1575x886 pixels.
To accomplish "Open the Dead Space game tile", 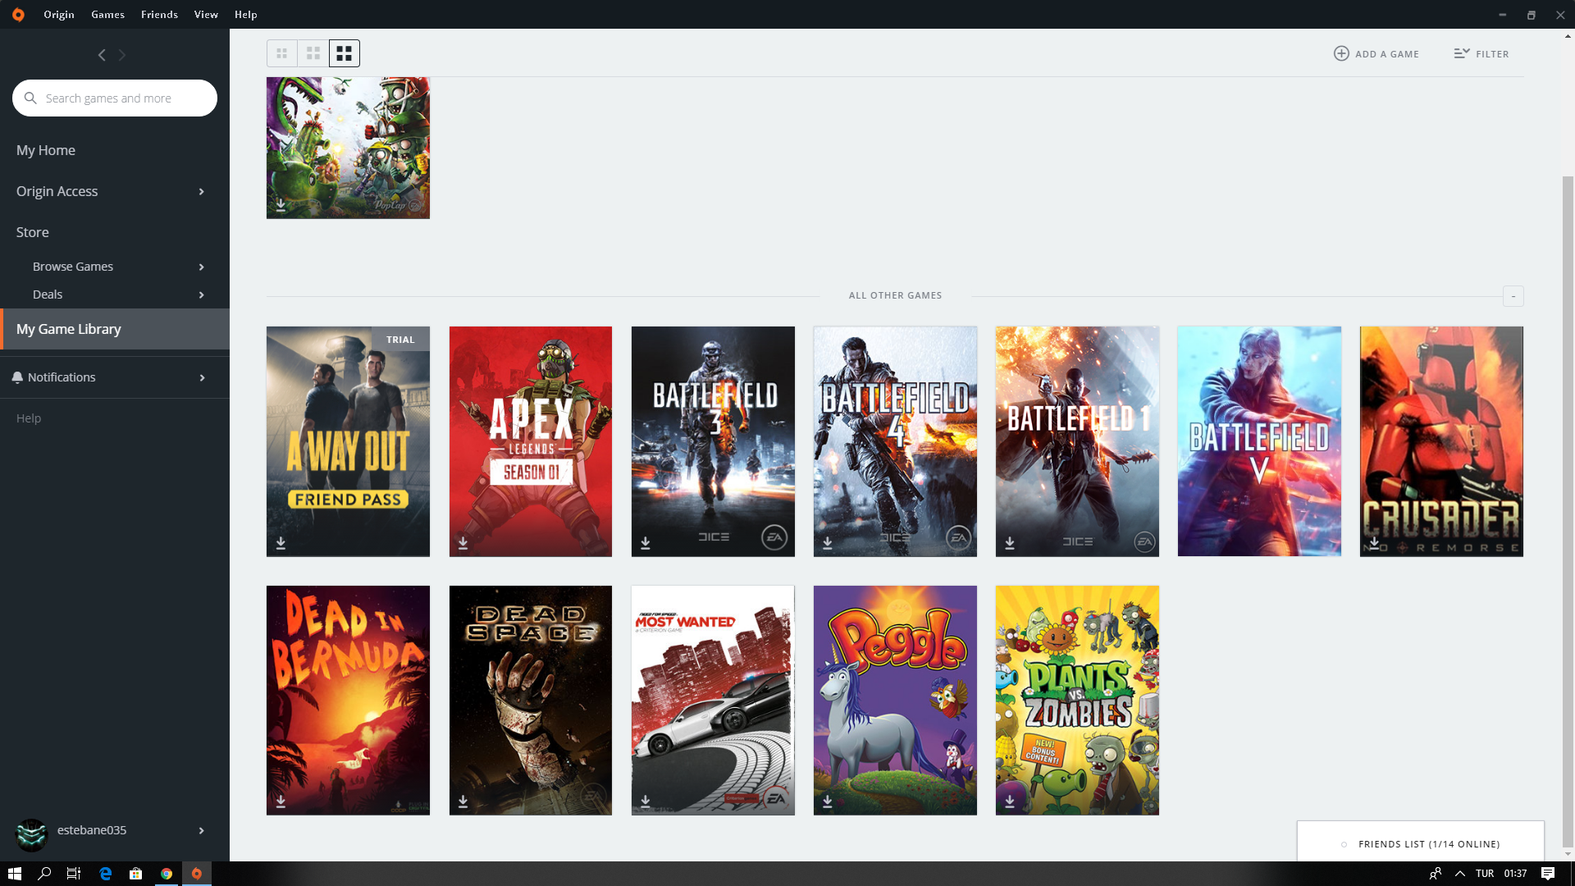I will (531, 700).
